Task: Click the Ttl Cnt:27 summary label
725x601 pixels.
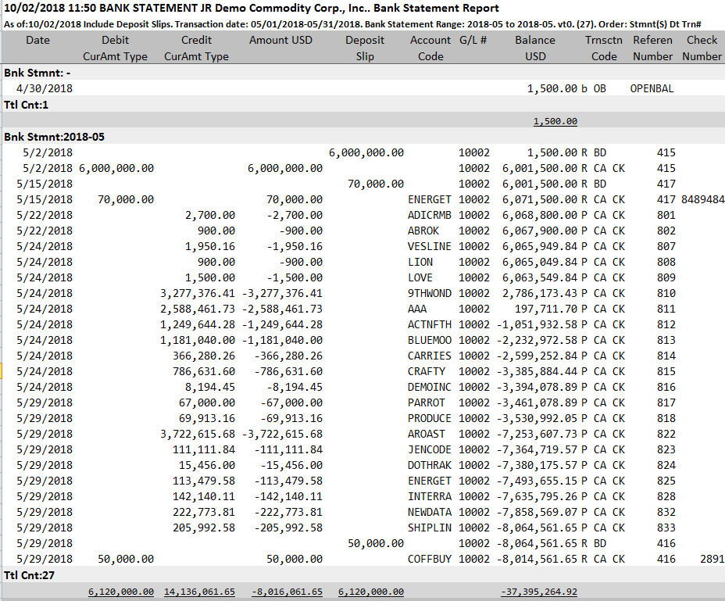Action: (29, 575)
